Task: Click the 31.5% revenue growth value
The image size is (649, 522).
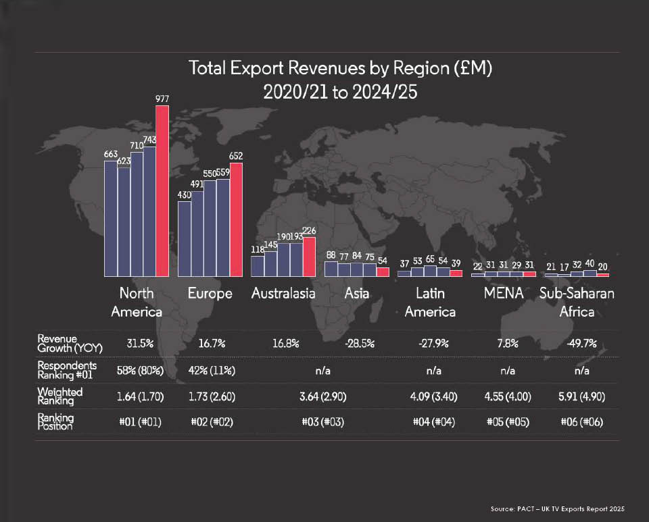Action: 141,343
